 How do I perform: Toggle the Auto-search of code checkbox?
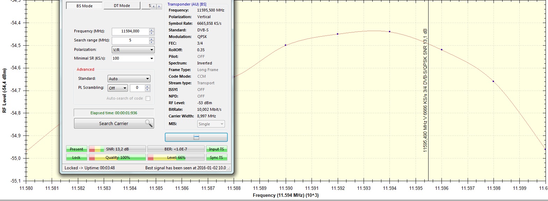click(x=148, y=99)
